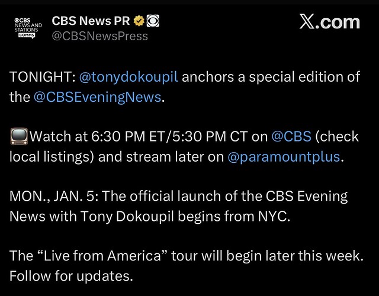The height and width of the screenshot is (296, 379).
Task: Follow the @CBSEveningNews mention link
Action: click(x=98, y=97)
